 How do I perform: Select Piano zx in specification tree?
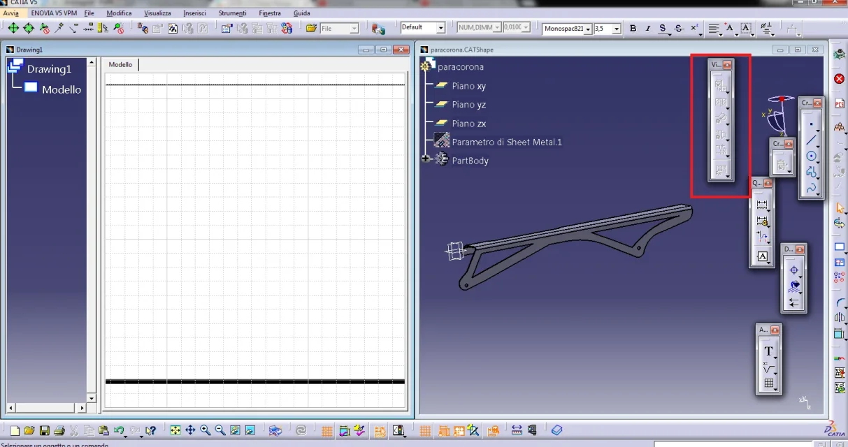tap(468, 124)
